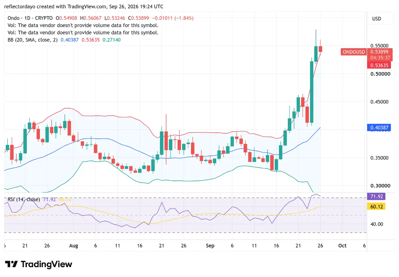Viewport: 399px width, 277px height.
Task: Select the Ondo · 1D · CRYPTO title
Action: [30, 18]
